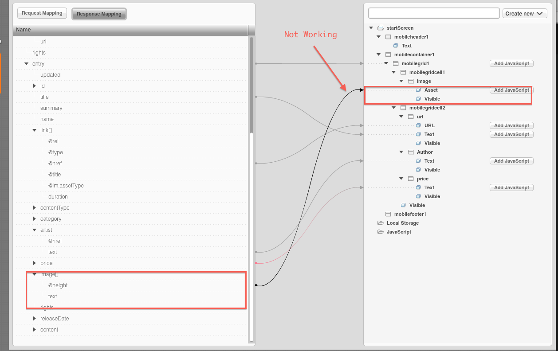Click the Local Storage folder icon

pos(381,223)
